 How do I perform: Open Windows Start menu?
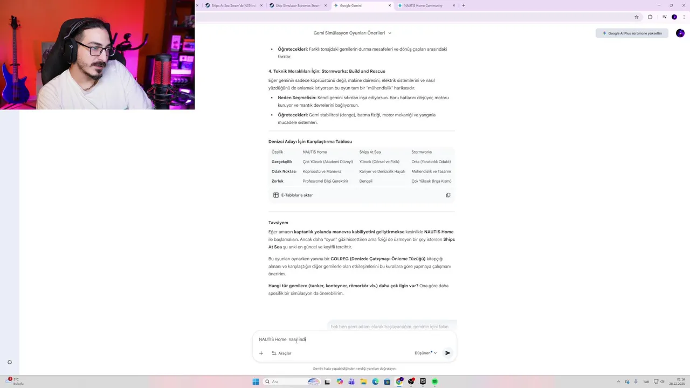point(256,382)
